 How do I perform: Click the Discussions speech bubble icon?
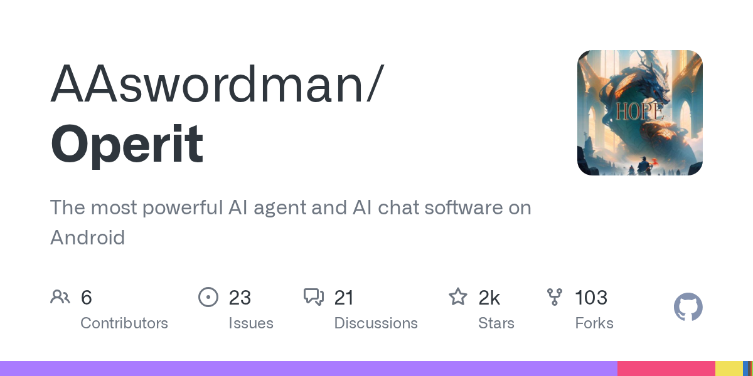coord(313,297)
